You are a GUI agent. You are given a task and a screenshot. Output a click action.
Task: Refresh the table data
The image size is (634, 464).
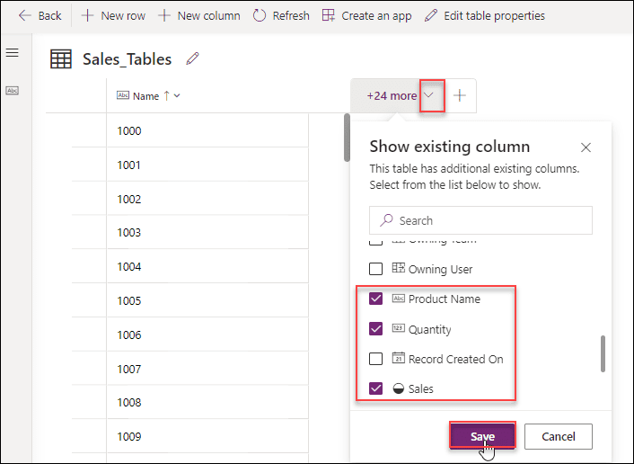281,16
